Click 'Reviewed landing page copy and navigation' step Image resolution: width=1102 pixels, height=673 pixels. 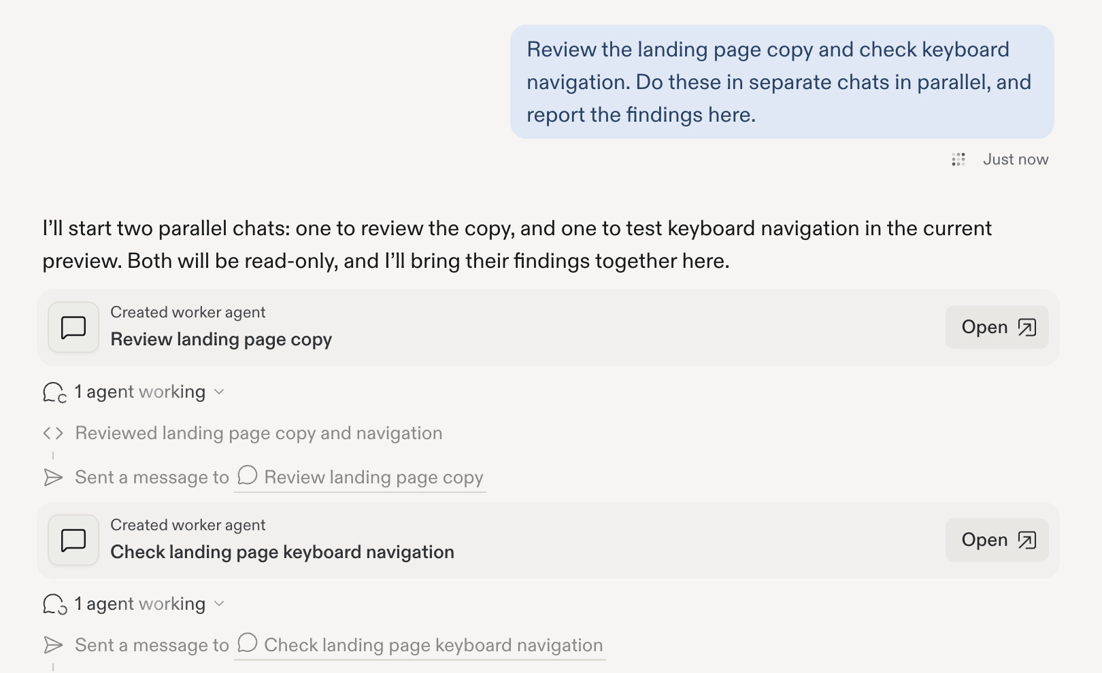(x=258, y=434)
